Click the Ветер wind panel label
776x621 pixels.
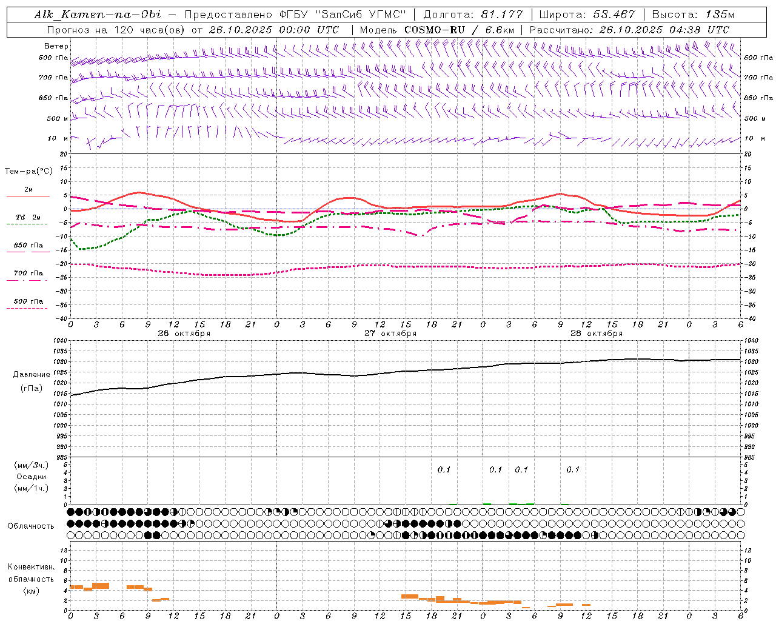click(56, 46)
